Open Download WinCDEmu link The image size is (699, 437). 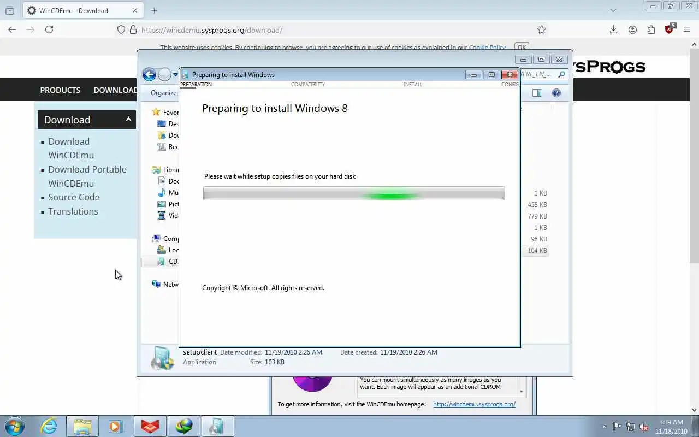71,148
